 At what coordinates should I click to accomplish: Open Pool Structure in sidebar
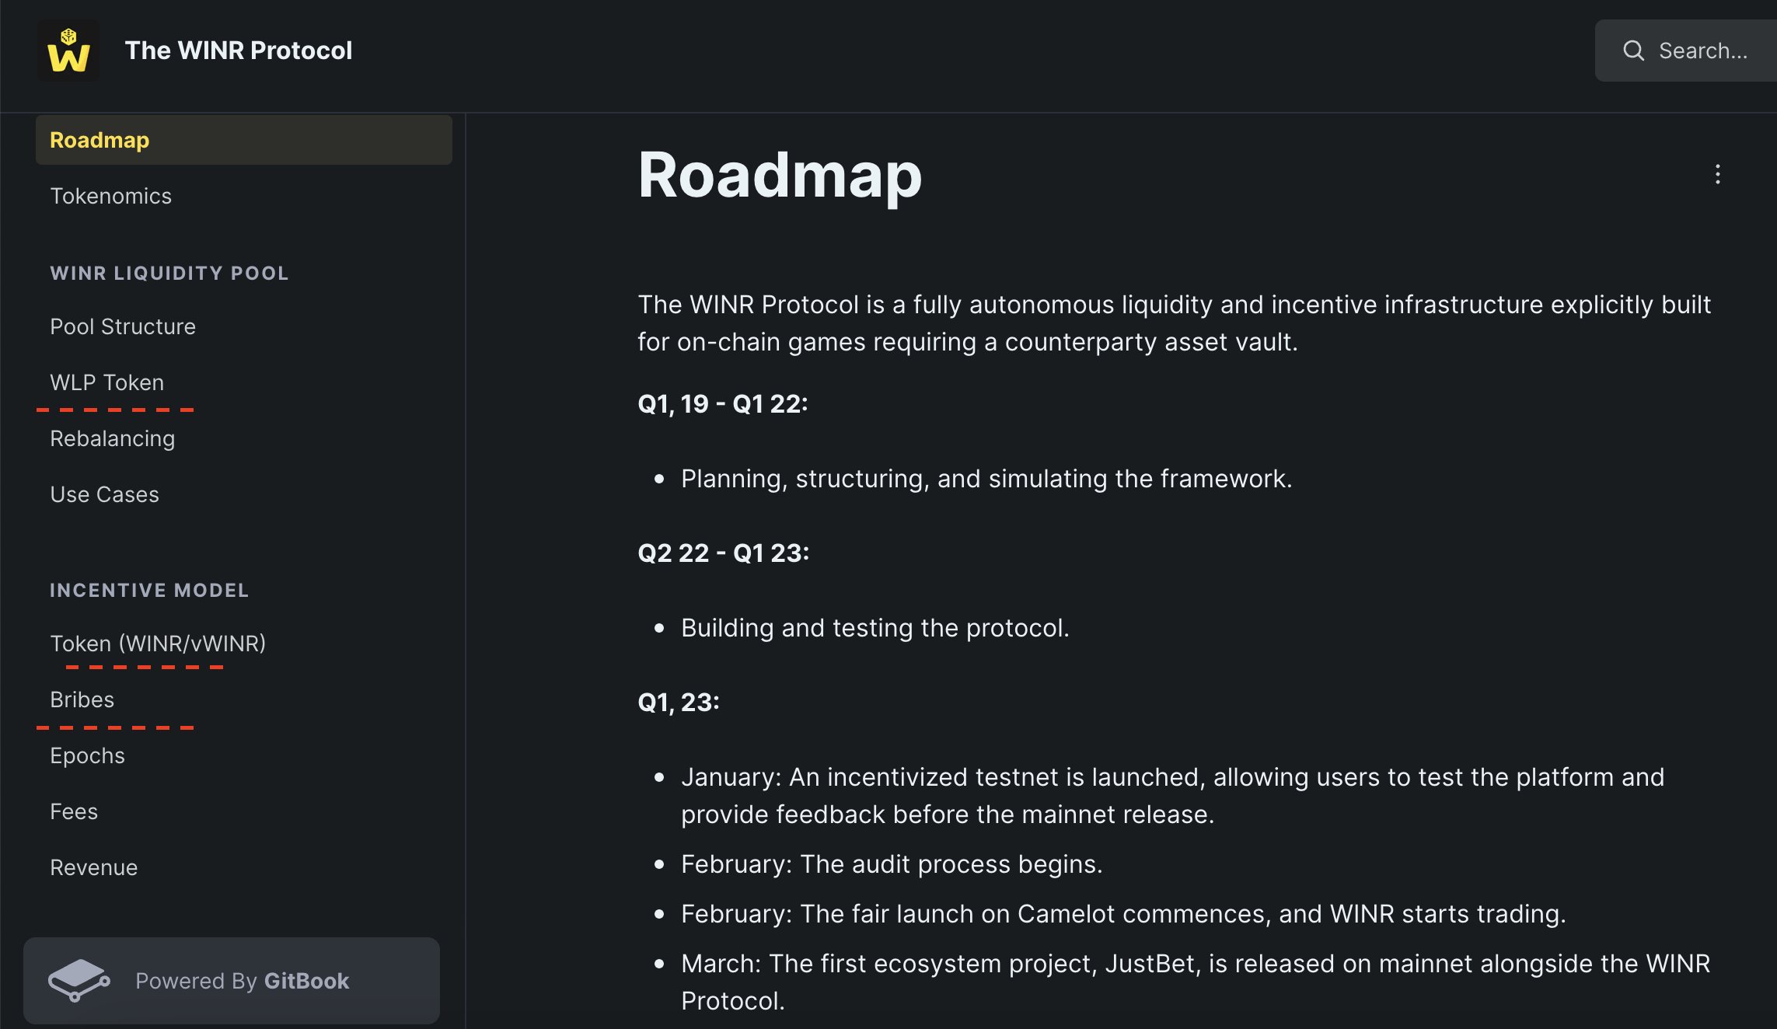pyautogui.click(x=123, y=326)
